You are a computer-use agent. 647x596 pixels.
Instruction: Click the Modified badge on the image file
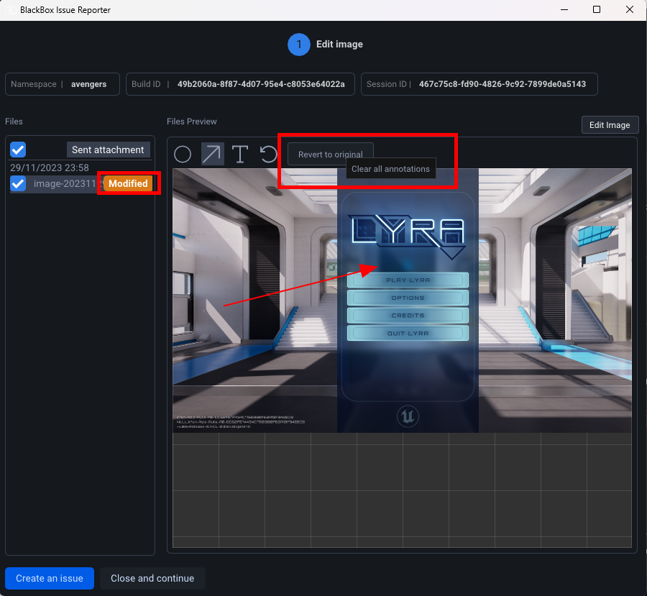[x=128, y=183]
